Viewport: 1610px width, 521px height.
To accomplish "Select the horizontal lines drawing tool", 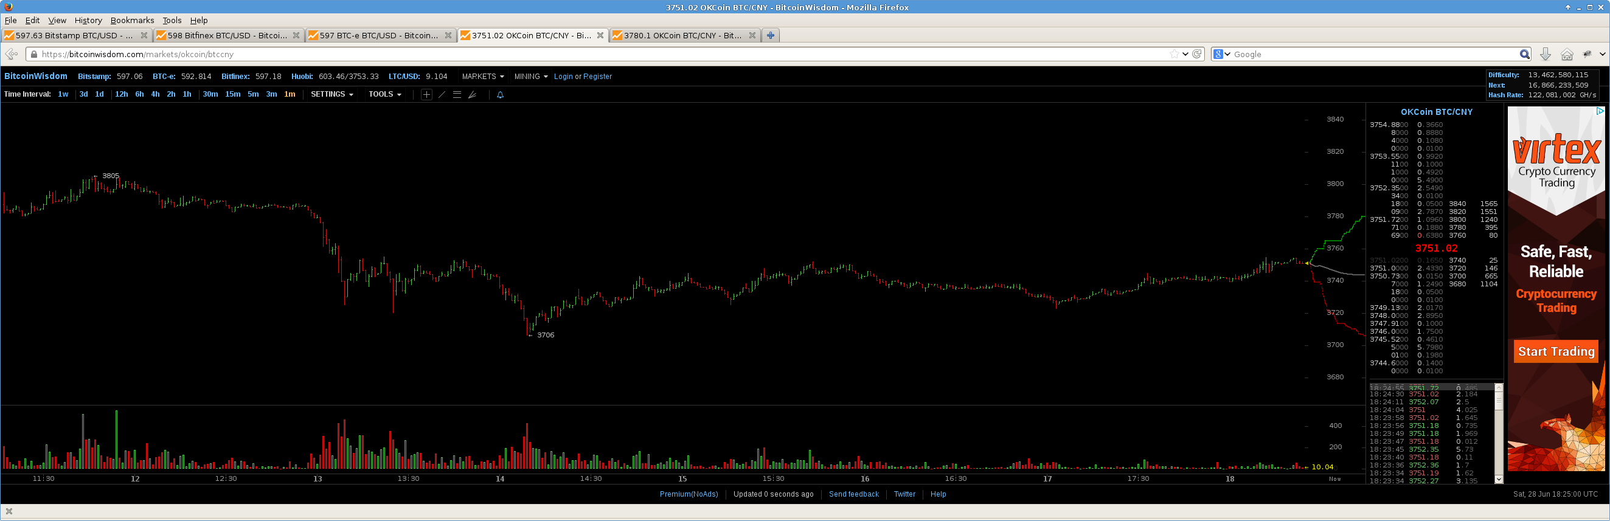I will (457, 95).
